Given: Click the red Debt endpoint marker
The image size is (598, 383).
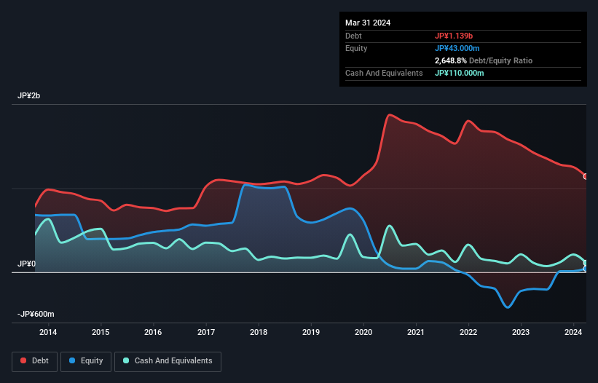Looking at the screenshot, I should (586, 176).
